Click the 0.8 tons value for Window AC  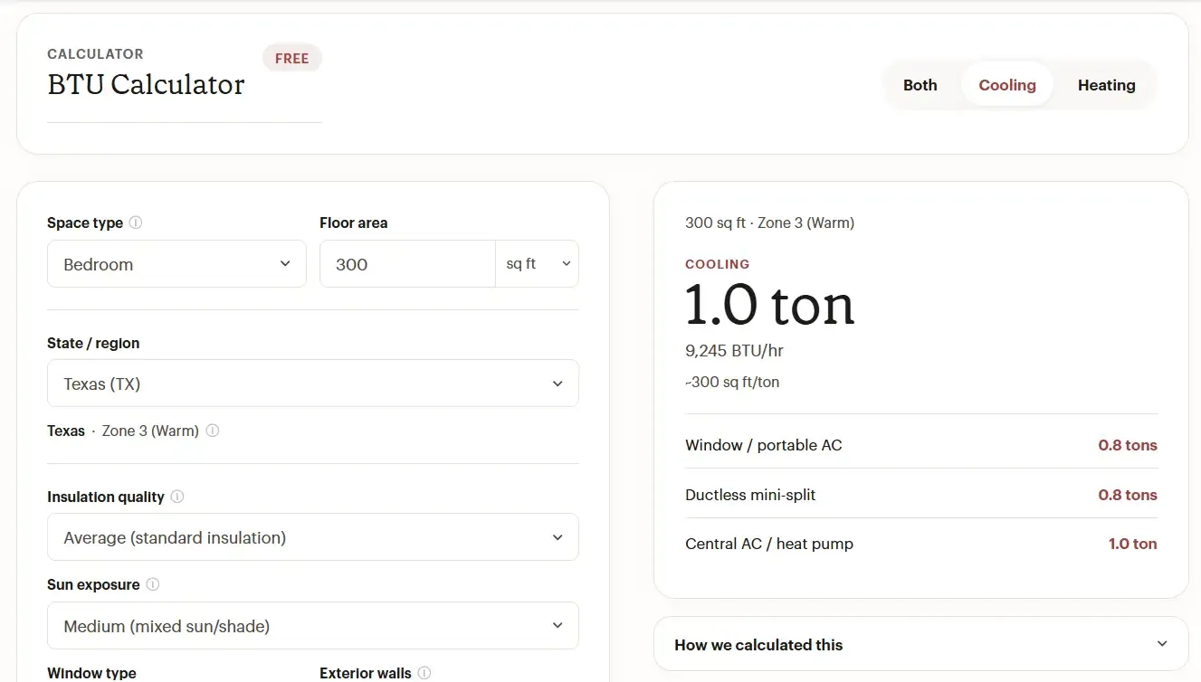tap(1128, 445)
